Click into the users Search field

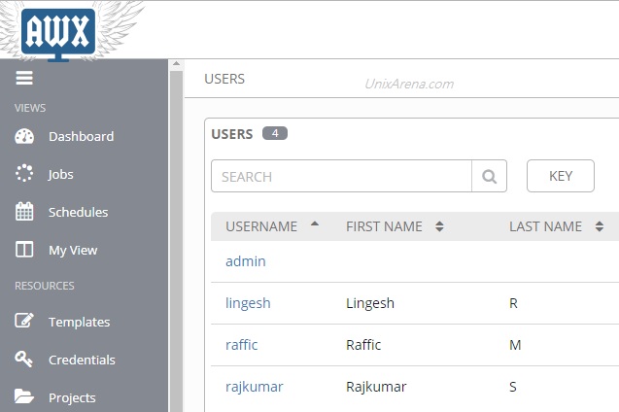340,177
